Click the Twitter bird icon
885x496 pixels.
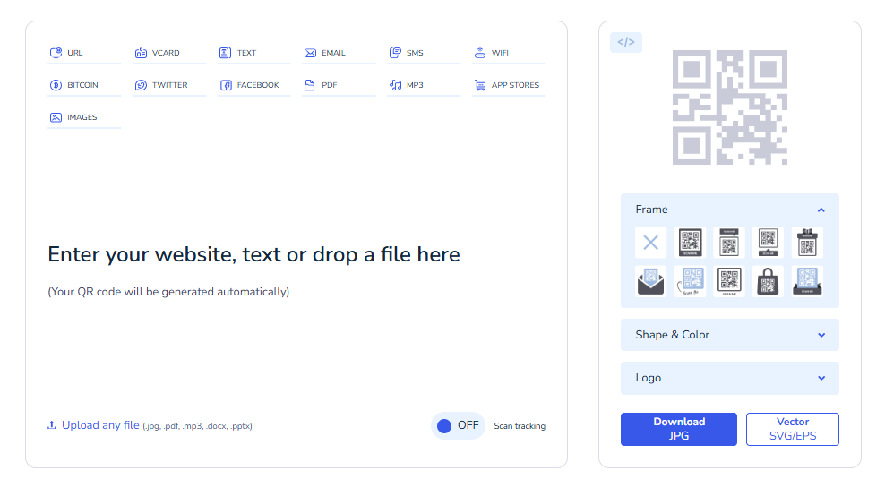point(141,85)
